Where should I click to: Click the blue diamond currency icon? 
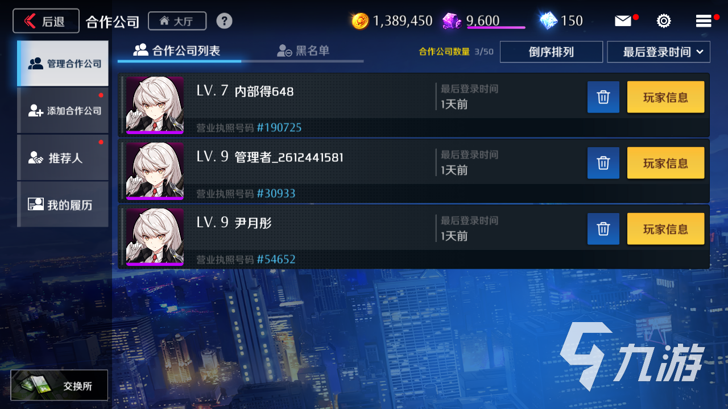pos(548,21)
